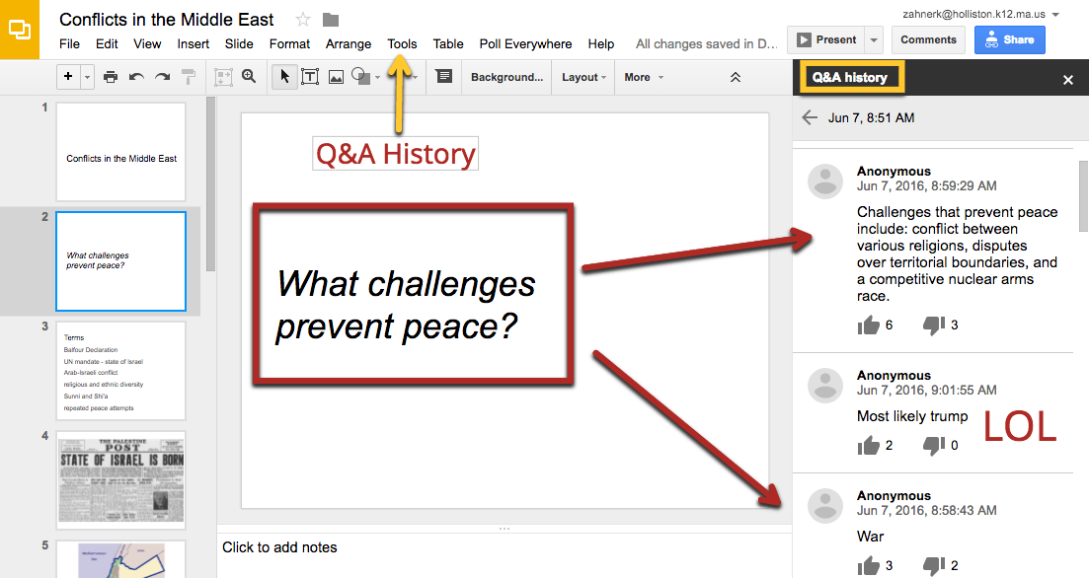Open the Help menu

coord(600,43)
